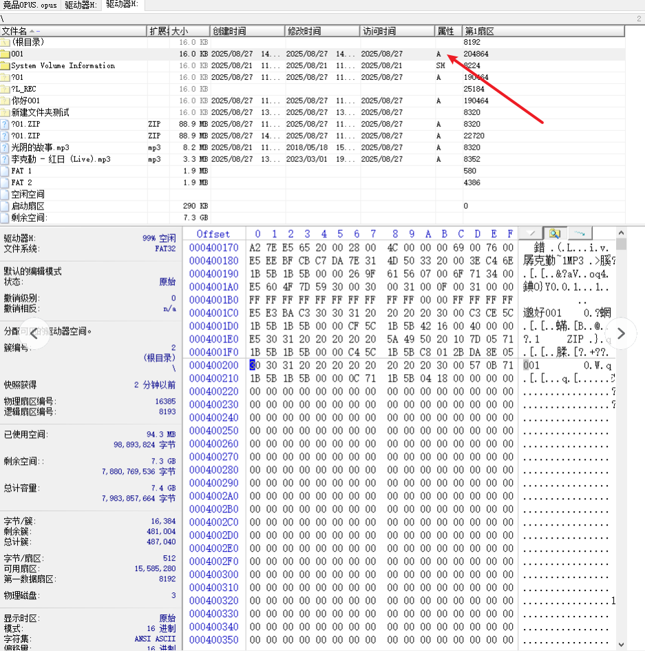Click the 启动扇区 item icon
The height and width of the screenshot is (651, 645).
coord(5,206)
